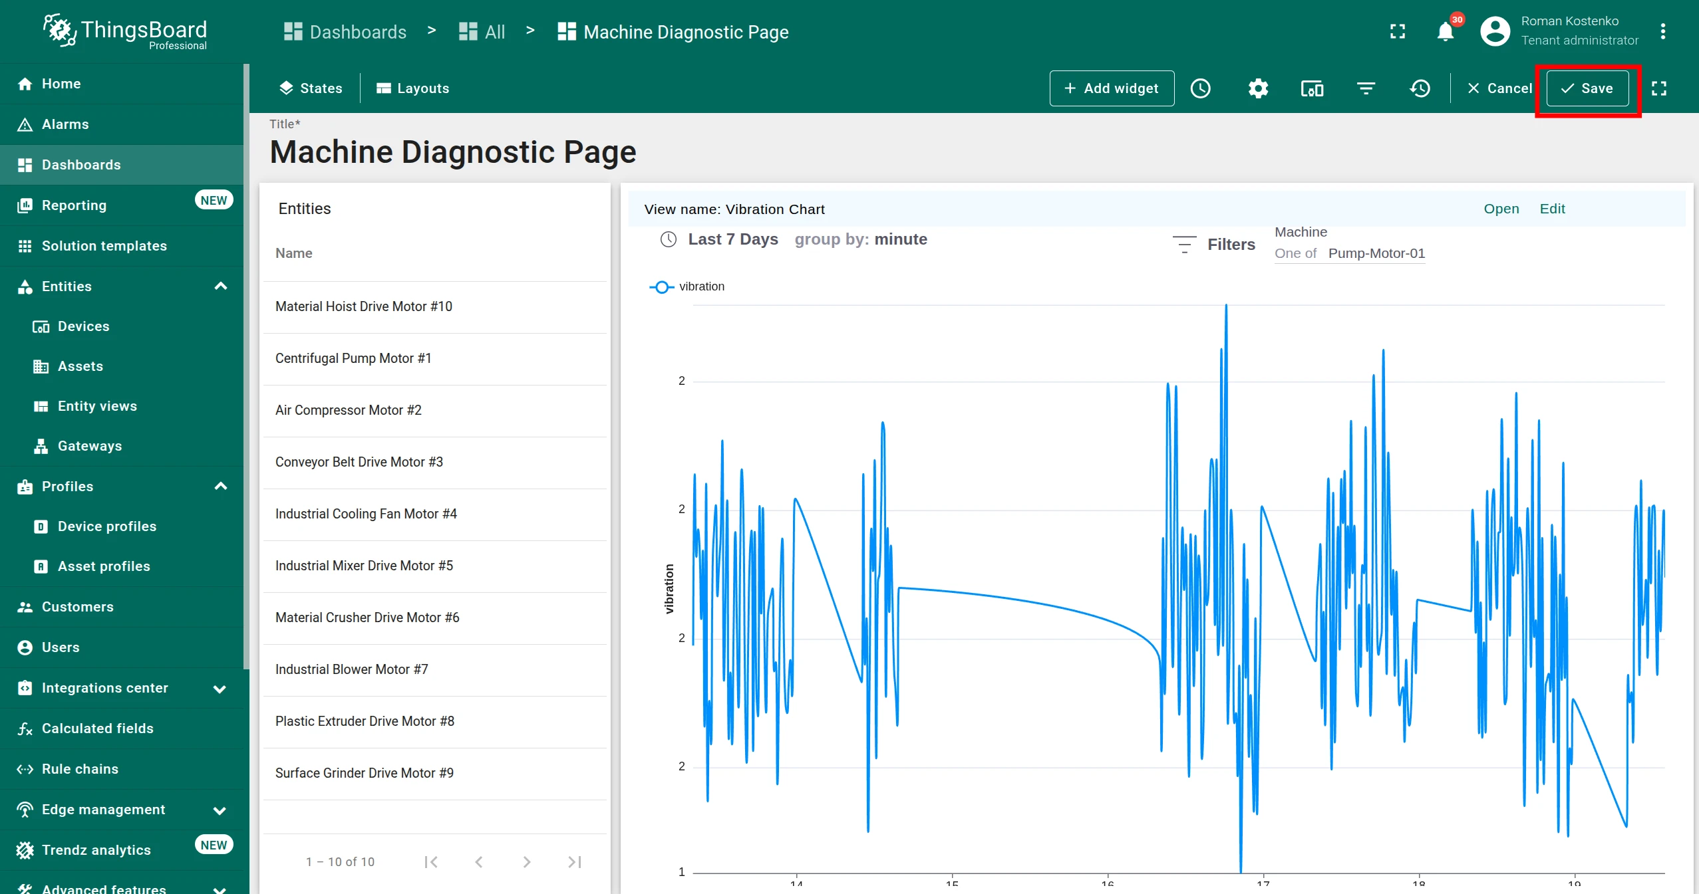Click the Add widget button
The image size is (1699, 894).
1112,88
